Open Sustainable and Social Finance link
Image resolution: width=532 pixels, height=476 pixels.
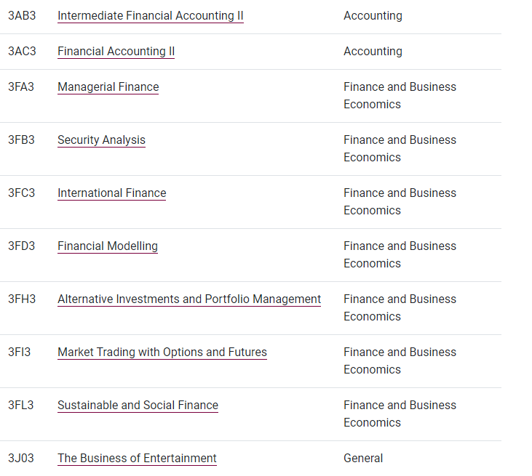click(x=138, y=406)
